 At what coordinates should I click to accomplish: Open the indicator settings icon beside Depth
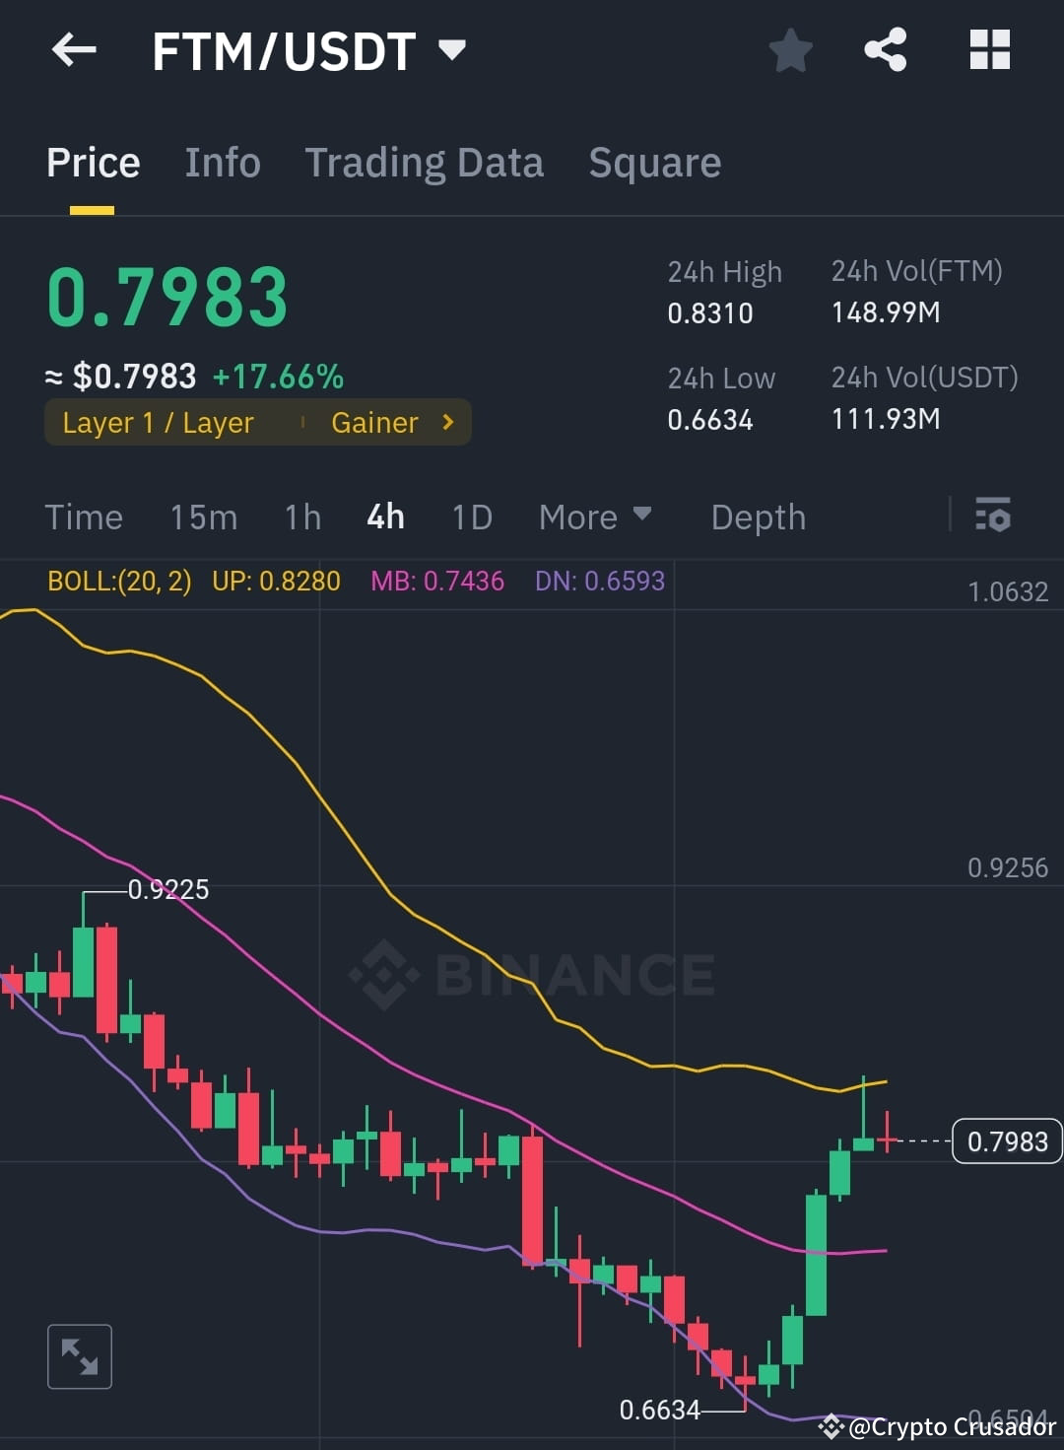993,516
